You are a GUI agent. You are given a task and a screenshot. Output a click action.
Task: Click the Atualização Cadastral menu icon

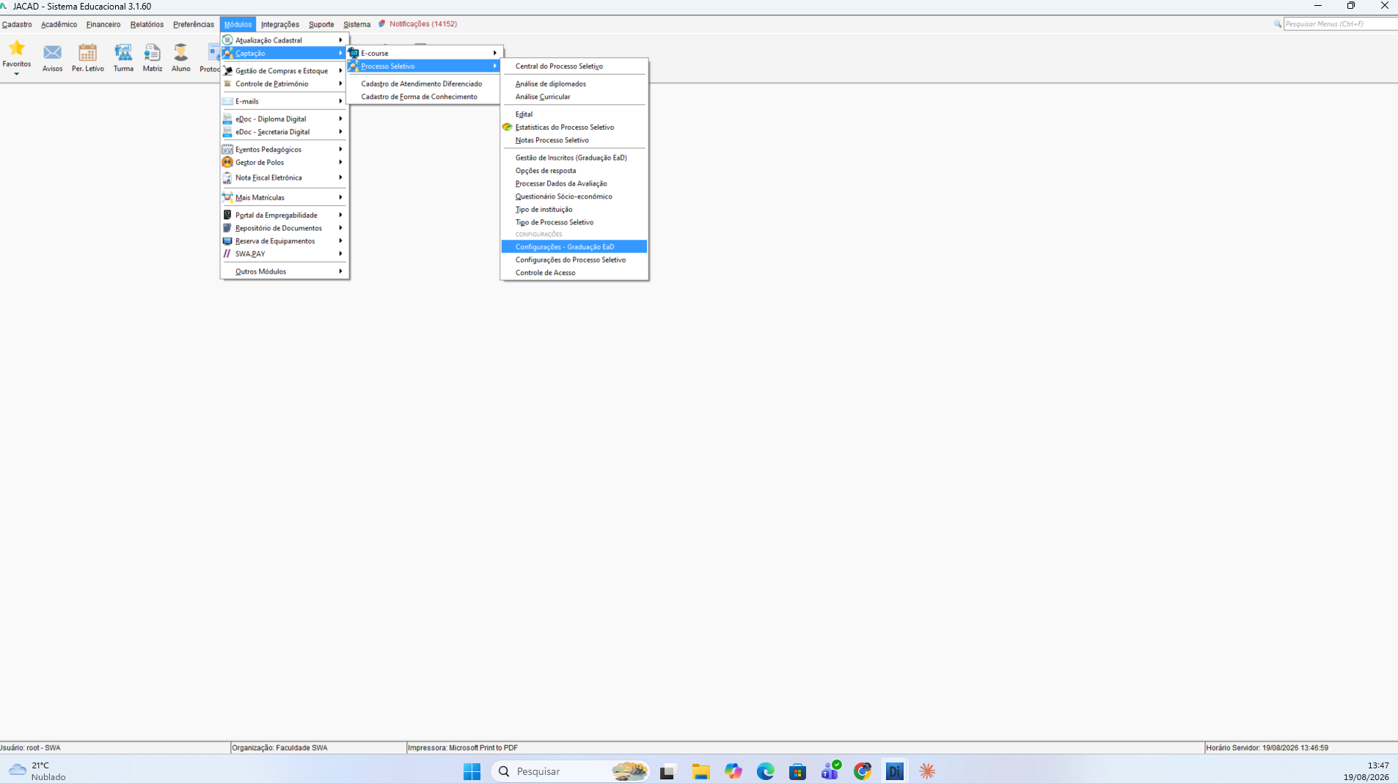[227, 40]
